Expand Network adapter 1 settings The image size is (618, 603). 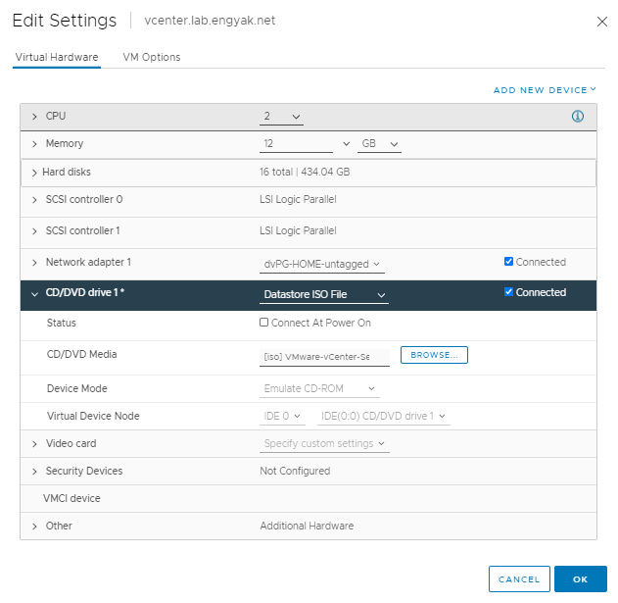[x=34, y=263]
